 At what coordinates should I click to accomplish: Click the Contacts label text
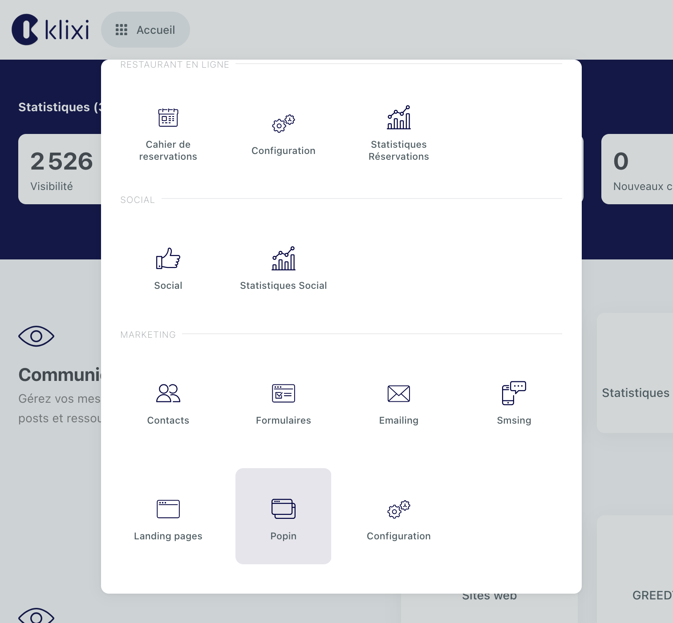pyautogui.click(x=168, y=421)
